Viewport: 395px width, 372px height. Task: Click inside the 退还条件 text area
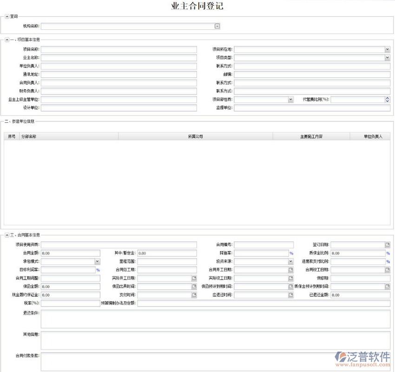(216, 319)
